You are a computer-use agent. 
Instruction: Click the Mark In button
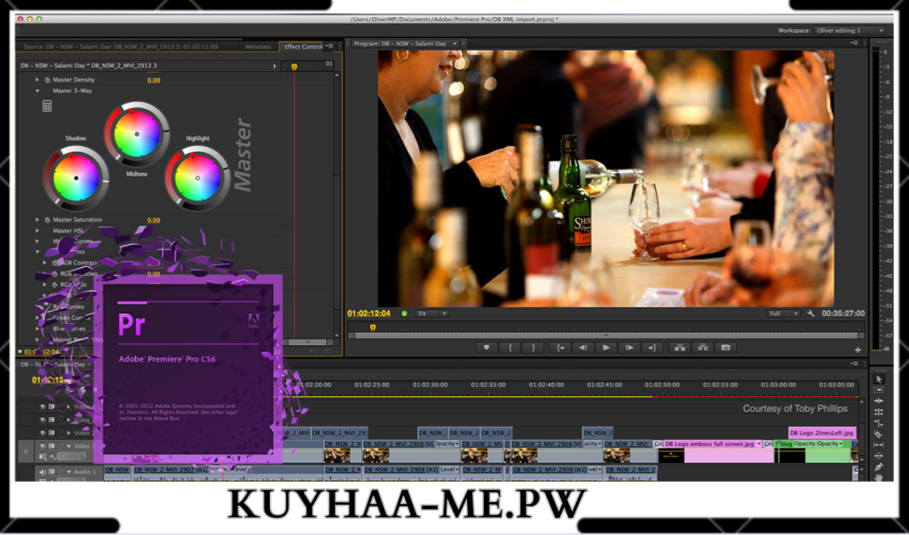(x=510, y=348)
